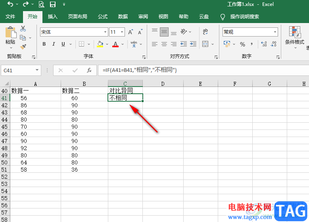309x222 pixels.
Task: Toggle Bold formatting
Action: click(x=44, y=44)
